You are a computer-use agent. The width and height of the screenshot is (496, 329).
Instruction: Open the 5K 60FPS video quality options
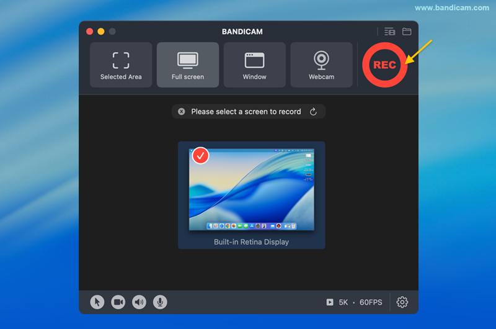[x=354, y=302]
